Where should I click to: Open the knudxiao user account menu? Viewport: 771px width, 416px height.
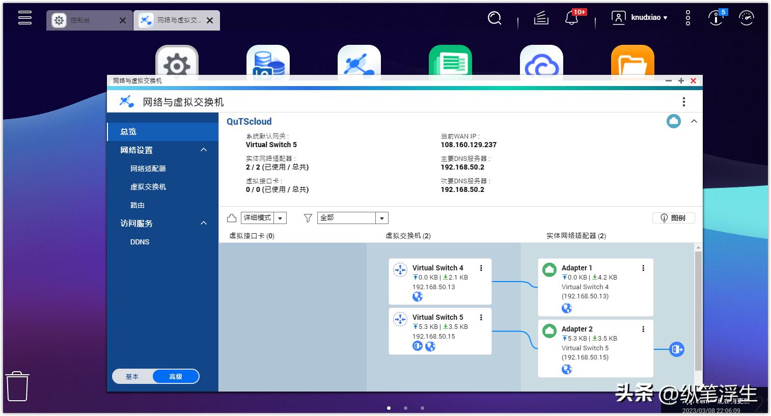click(x=640, y=18)
